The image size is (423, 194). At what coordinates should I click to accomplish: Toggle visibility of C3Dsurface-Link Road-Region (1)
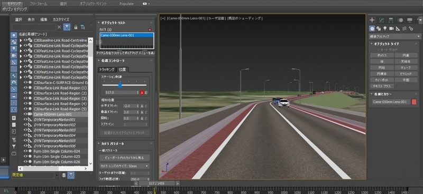click(25, 88)
